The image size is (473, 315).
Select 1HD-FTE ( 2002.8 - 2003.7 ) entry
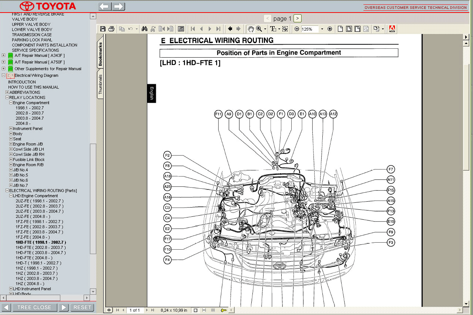tap(41, 247)
